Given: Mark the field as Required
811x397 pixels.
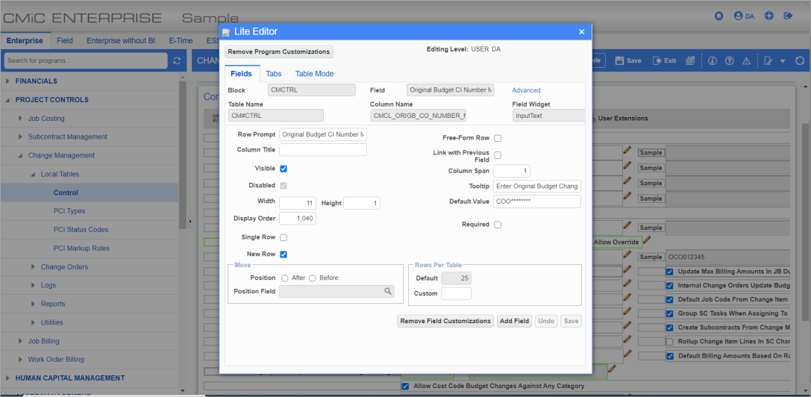Looking at the screenshot, I should [498, 225].
